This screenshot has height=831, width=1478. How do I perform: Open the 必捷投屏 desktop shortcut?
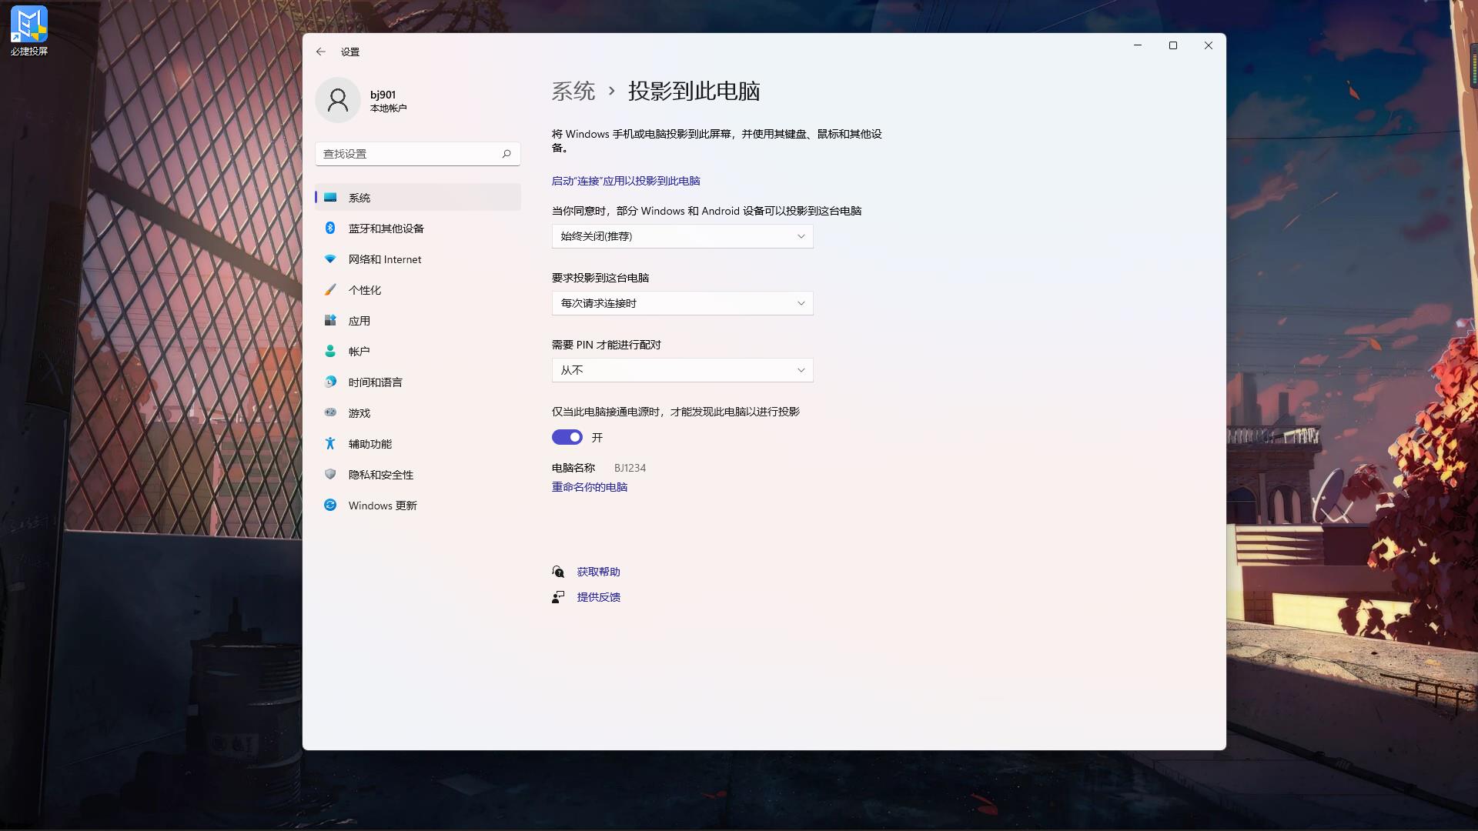[29, 31]
